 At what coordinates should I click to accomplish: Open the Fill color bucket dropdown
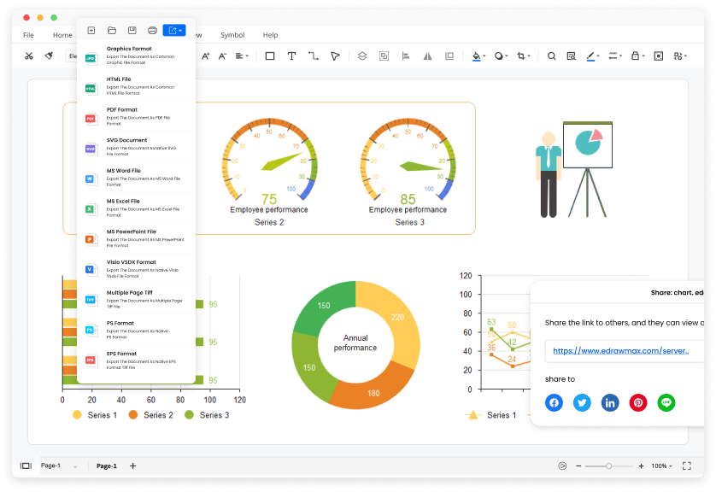point(478,56)
